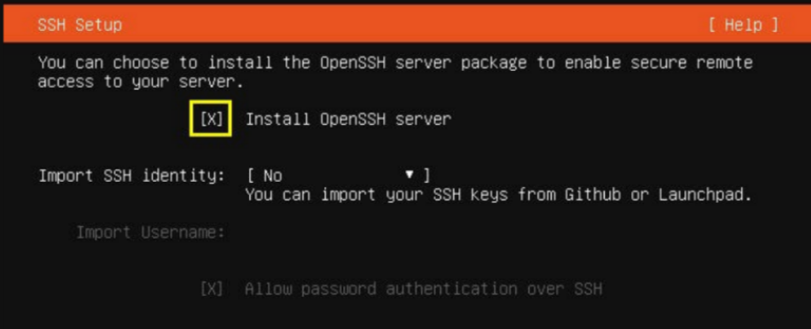Click the greyed X of password authentication
Screen dimensions: 811x329
tap(211, 289)
